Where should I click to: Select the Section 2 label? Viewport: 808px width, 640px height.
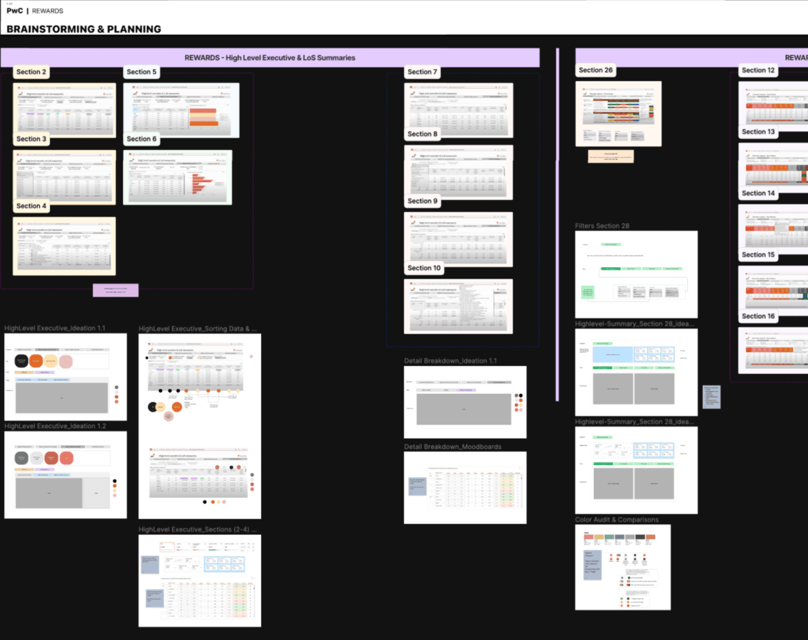pos(32,72)
